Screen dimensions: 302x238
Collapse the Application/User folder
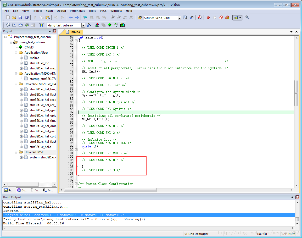coord(16,53)
